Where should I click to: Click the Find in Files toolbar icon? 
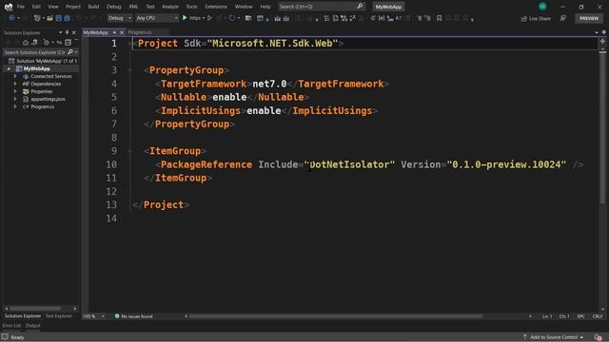pyautogui.click(x=248, y=18)
